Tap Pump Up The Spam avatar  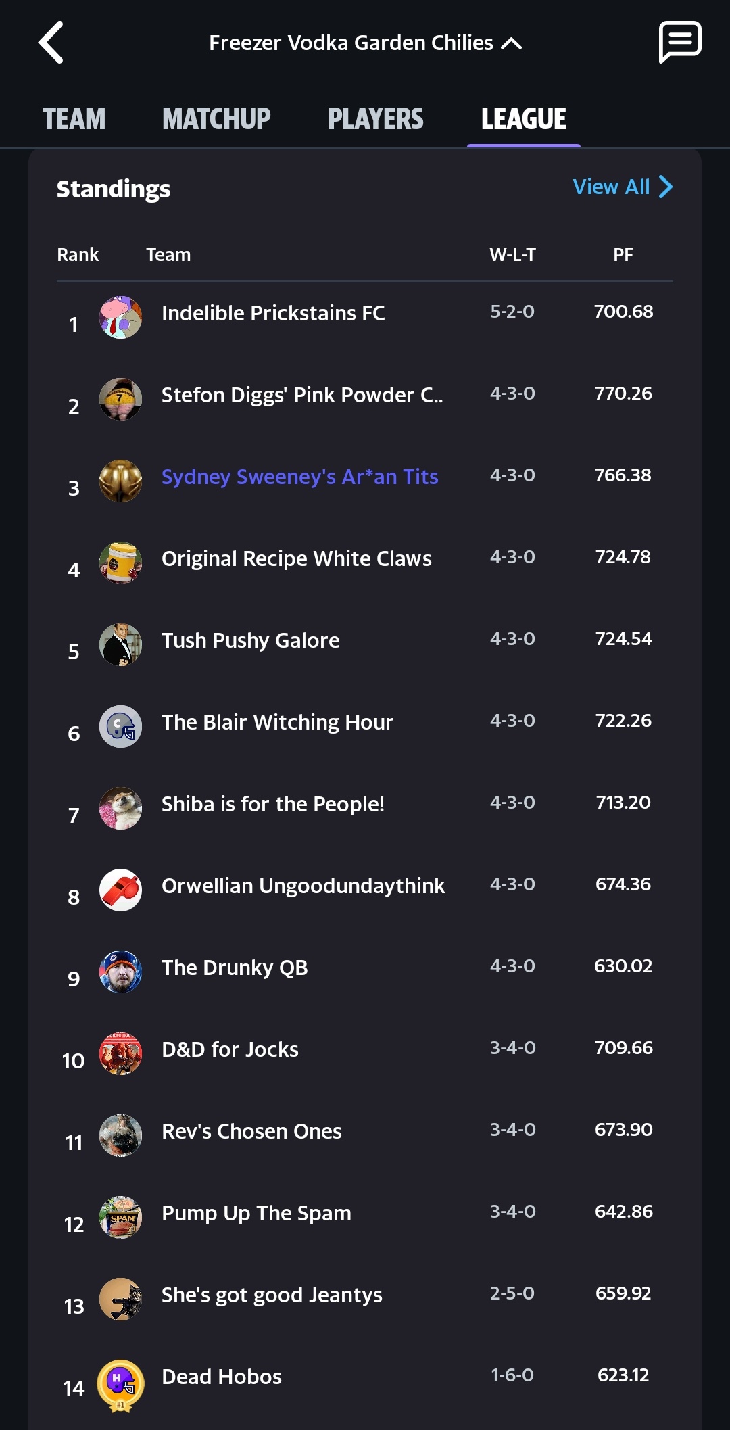(x=120, y=1218)
